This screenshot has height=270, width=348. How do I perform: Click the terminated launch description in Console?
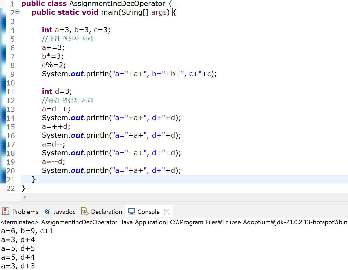[x=174, y=222]
